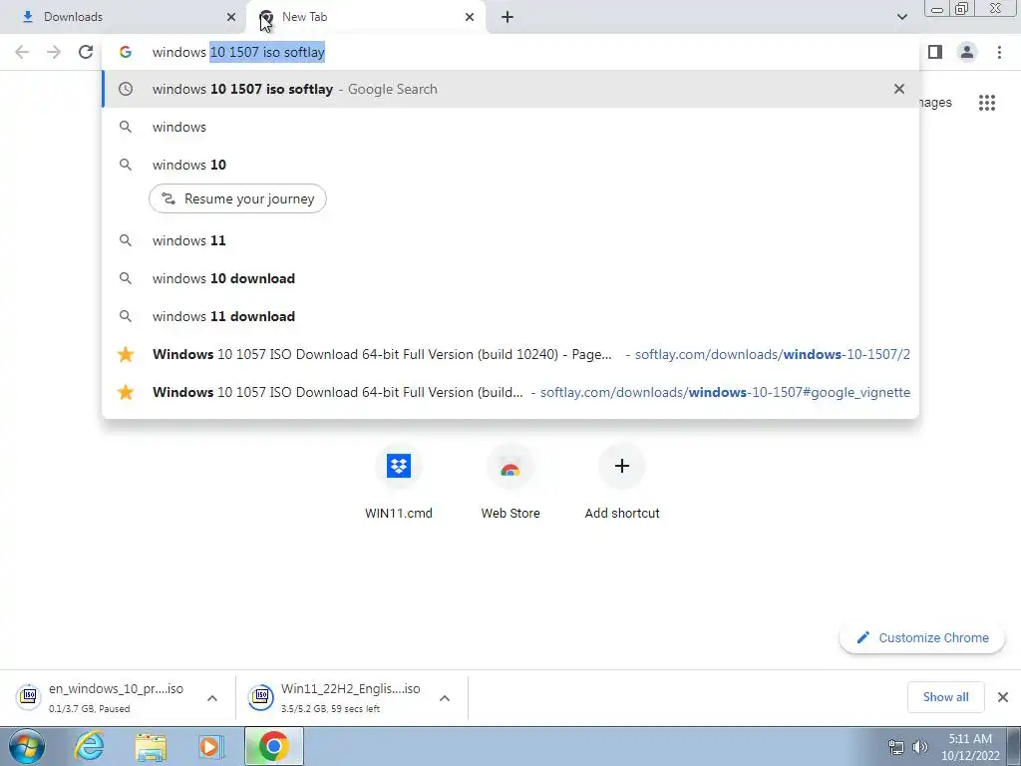Image resolution: width=1021 pixels, height=766 pixels.
Task: Close the Downloads tab
Action: [231, 17]
